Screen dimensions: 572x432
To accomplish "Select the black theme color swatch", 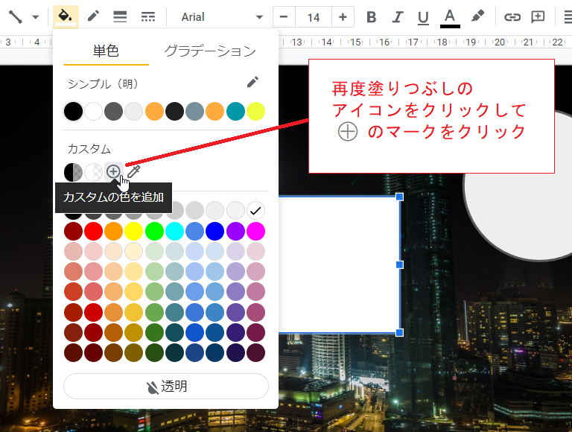I will (73, 111).
